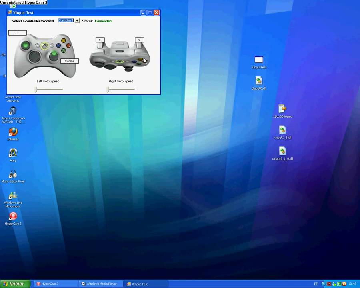Switch to XInput Test taskbar button
Screen dimensions: 360x288
click(146, 284)
